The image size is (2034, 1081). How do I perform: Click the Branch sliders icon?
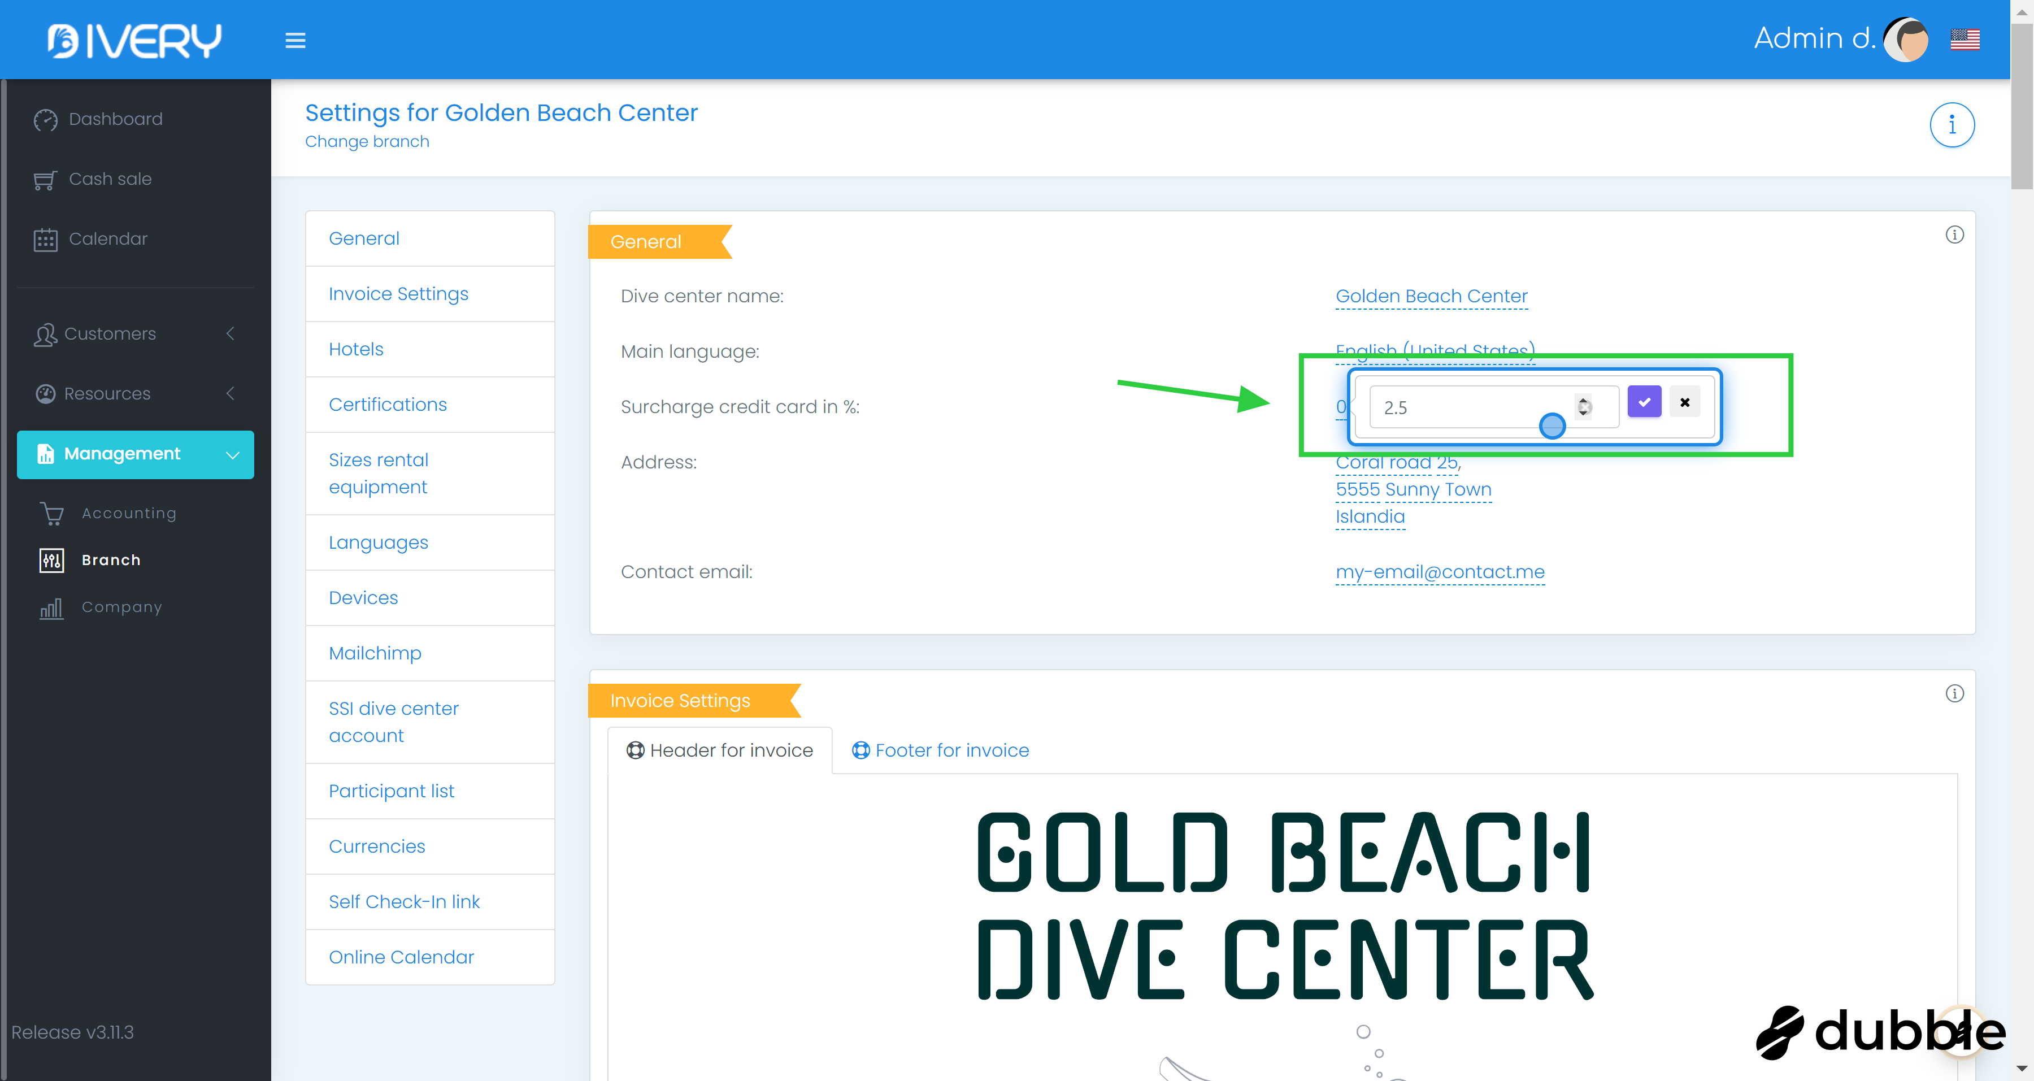point(52,561)
